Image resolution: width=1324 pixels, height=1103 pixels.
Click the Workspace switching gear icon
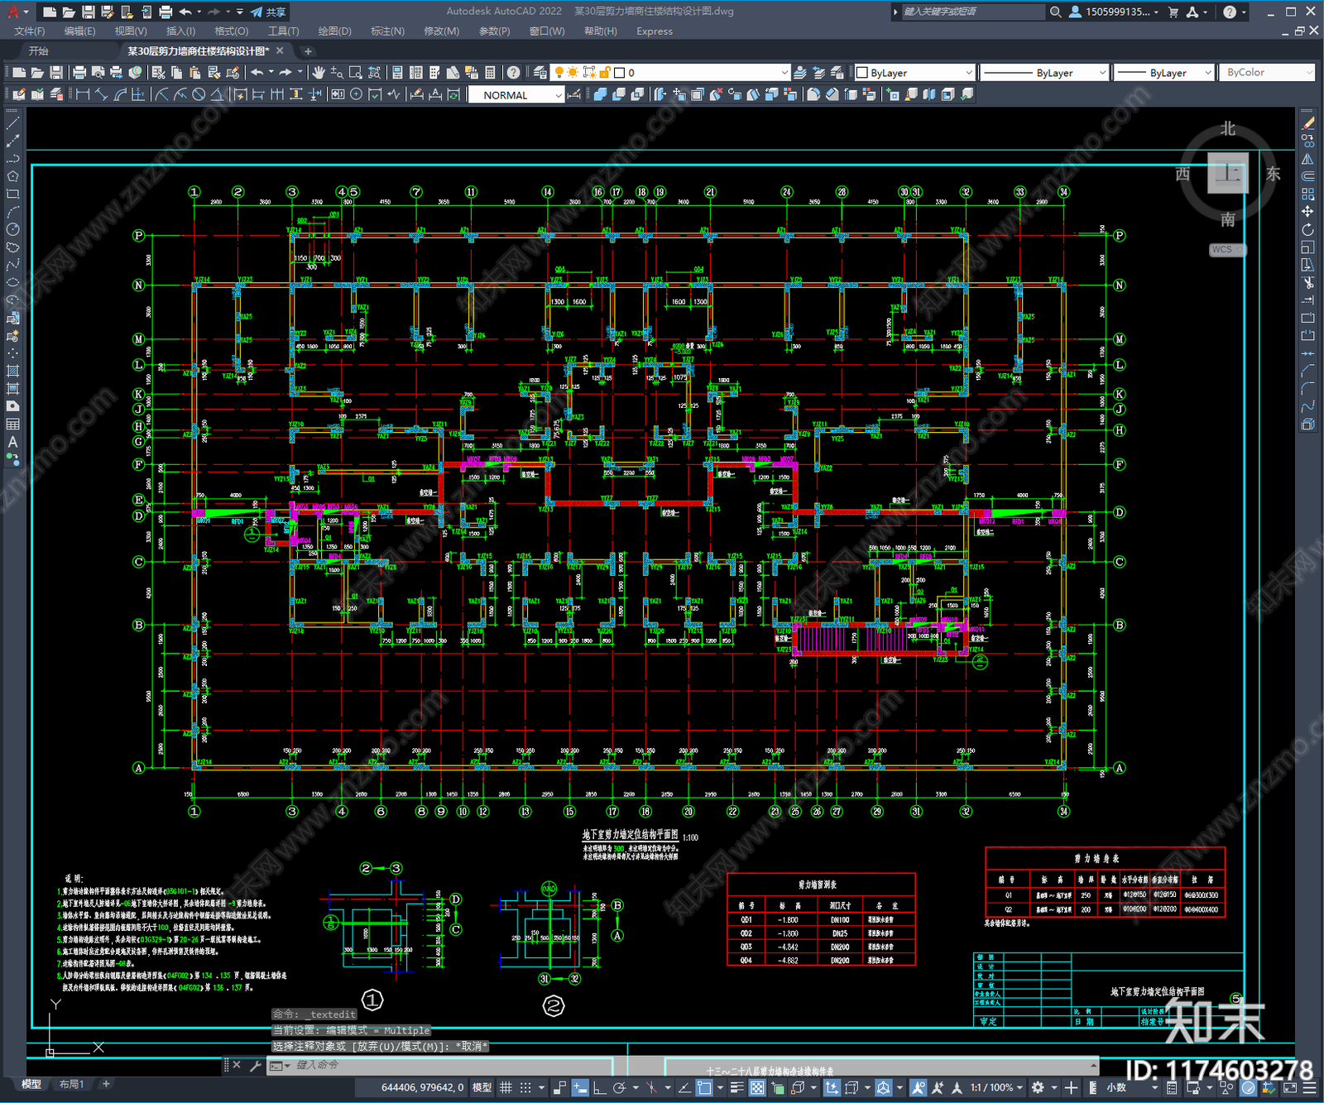1038,1087
